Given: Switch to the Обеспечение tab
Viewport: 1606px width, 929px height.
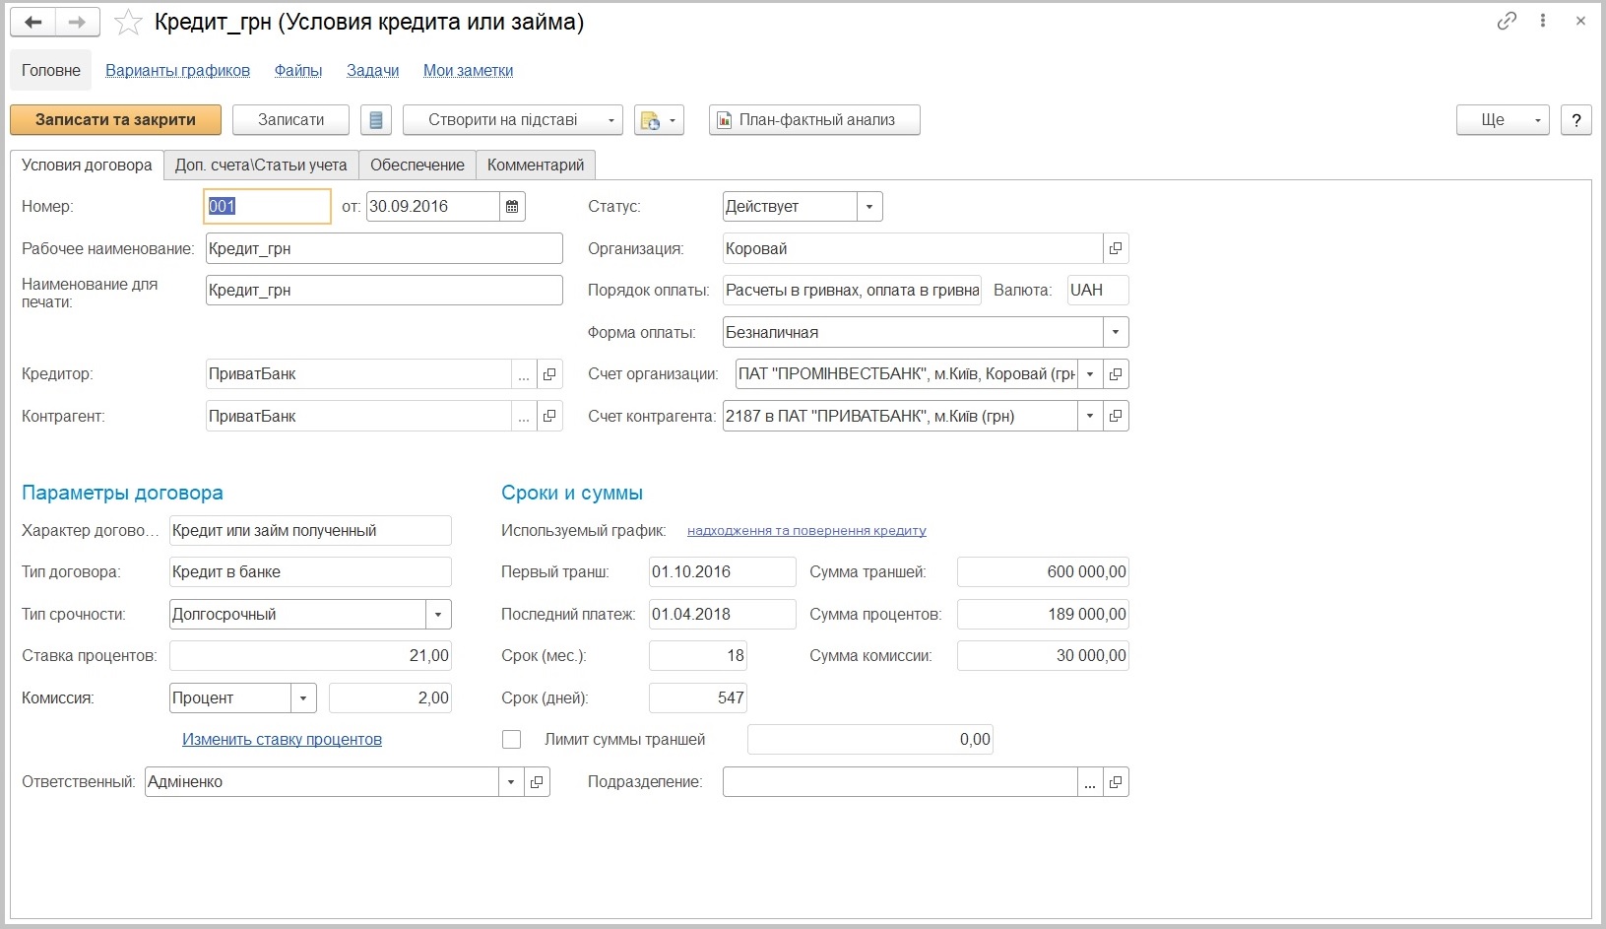Looking at the screenshot, I should pos(418,166).
